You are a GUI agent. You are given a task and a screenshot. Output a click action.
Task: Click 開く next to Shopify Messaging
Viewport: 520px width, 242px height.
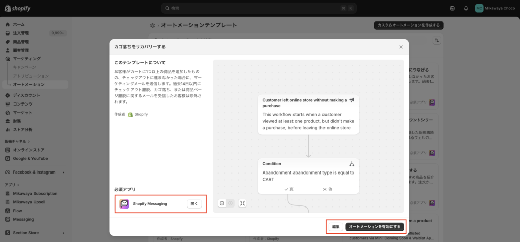click(194, 204)
